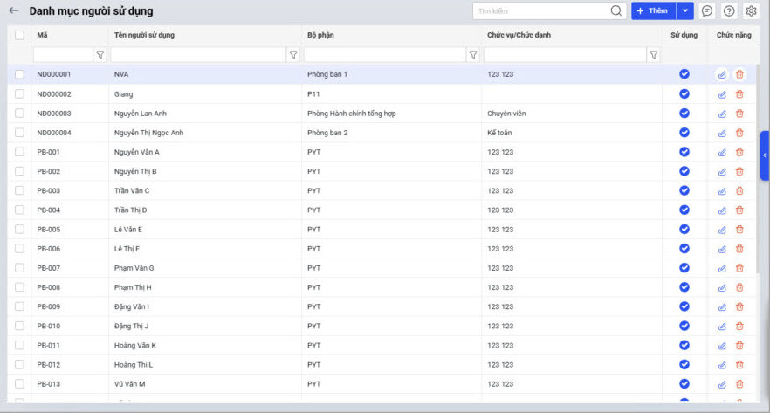Tick the checkbox for row ND000003

[x=19, y=114]
